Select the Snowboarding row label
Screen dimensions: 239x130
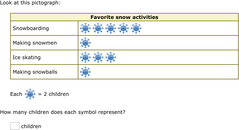pos(31,28)
